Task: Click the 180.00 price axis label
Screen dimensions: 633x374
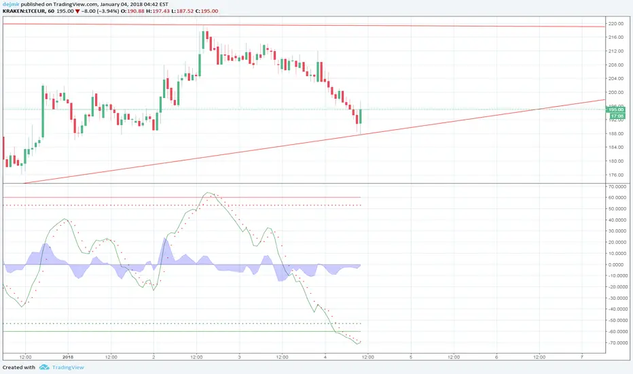Action: pyautogui.click(x=615, y=161)
